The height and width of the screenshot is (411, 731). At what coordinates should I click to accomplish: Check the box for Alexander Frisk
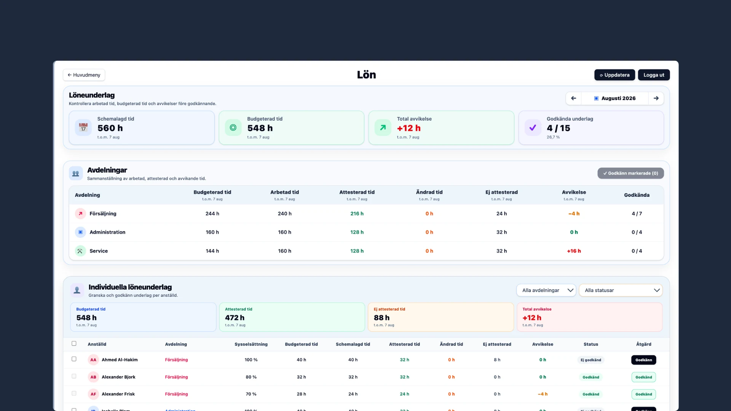[74, 393]
